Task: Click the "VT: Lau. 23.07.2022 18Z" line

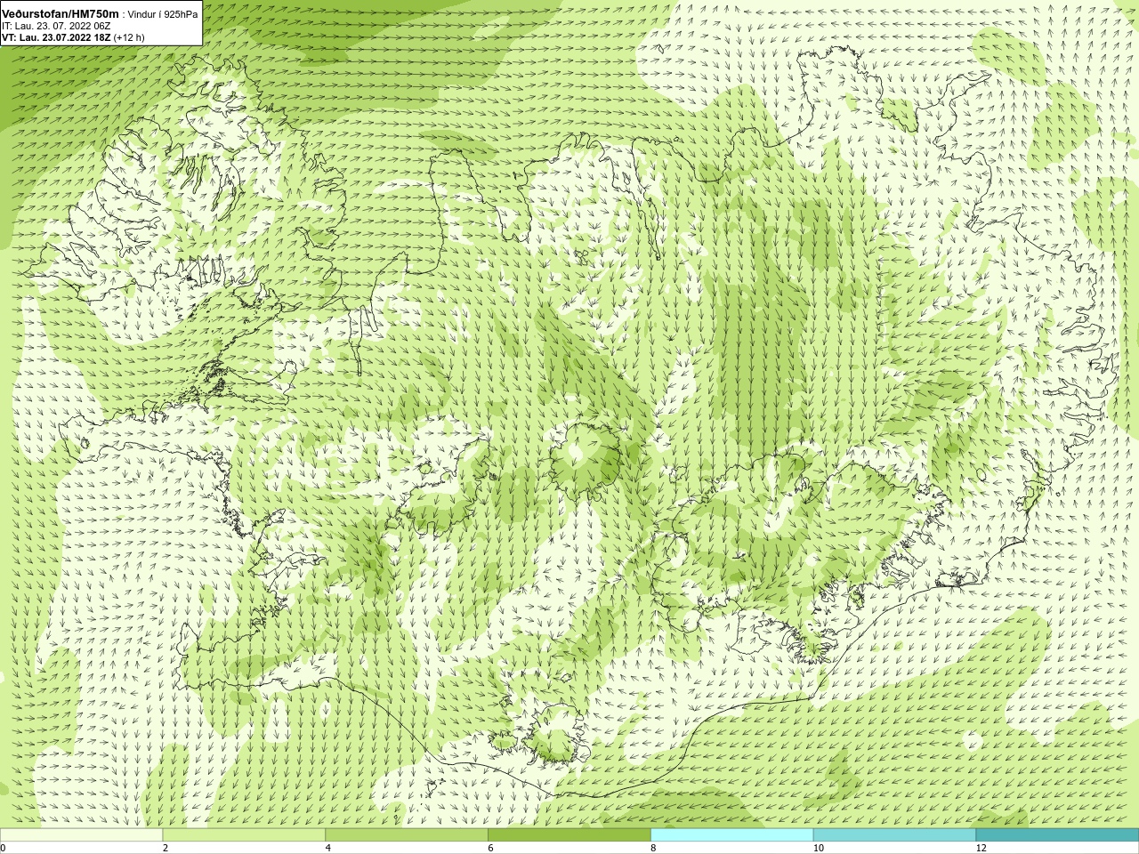Action: pyautogui.click(x=56, y=37)
